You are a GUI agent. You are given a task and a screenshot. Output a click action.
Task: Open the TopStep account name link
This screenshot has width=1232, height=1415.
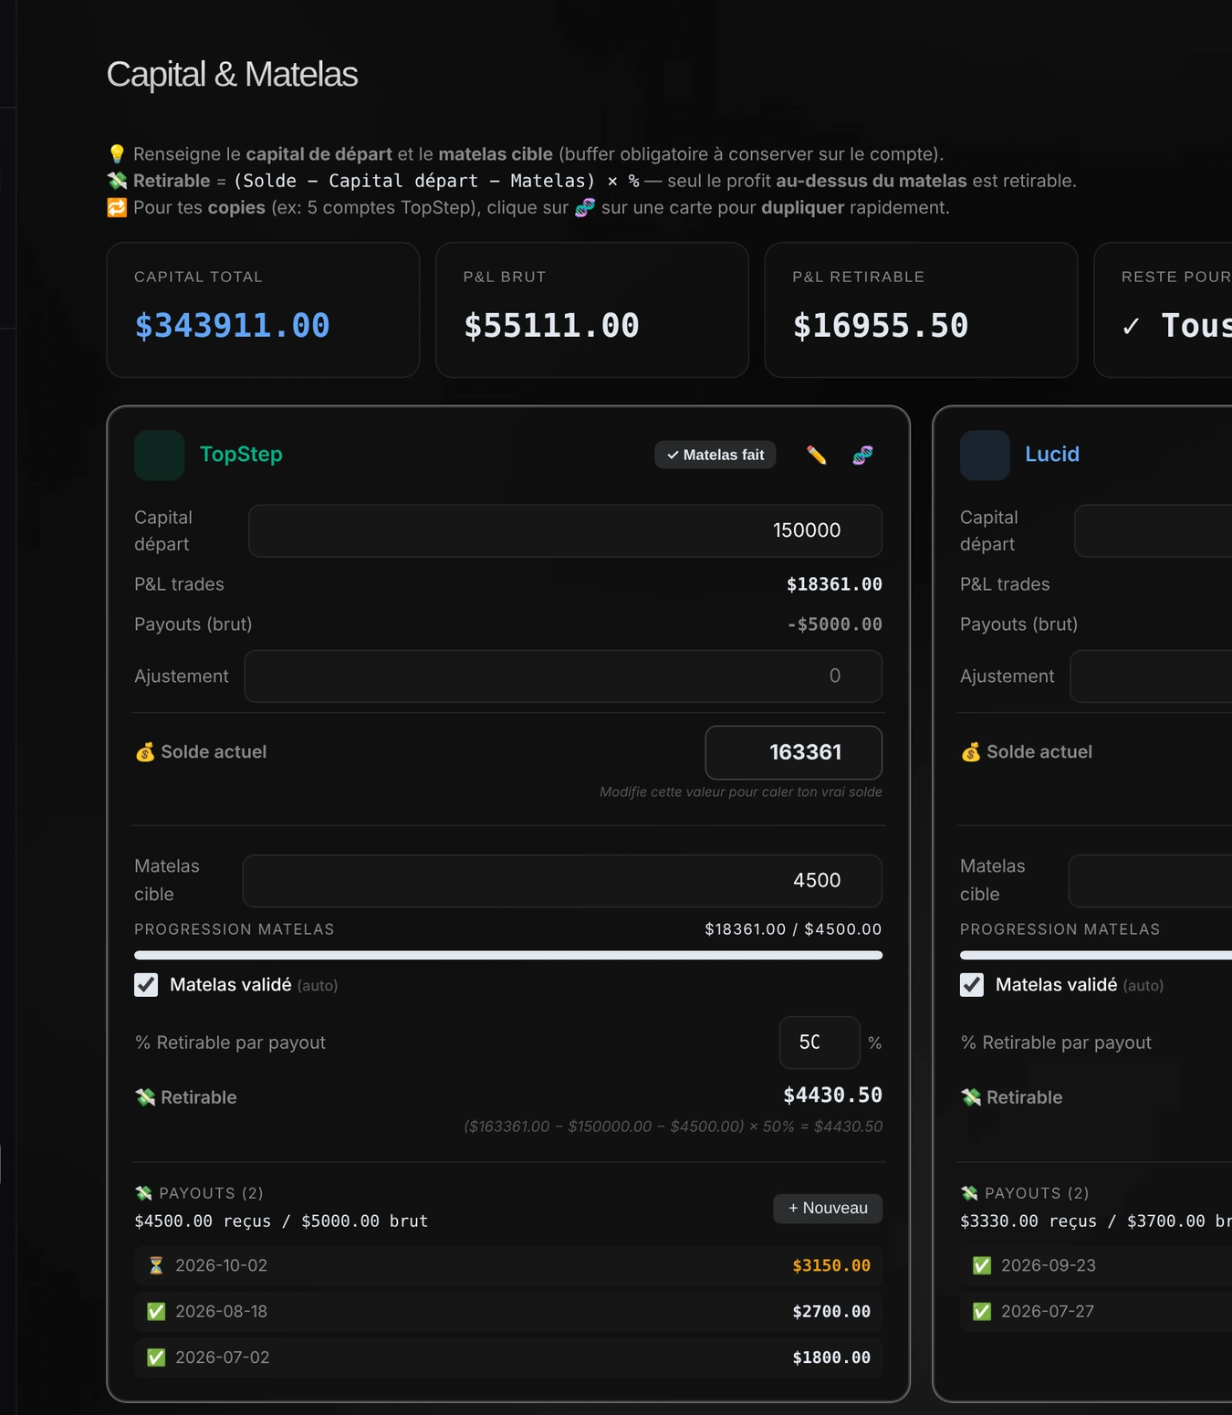click(x=241, y=455)
